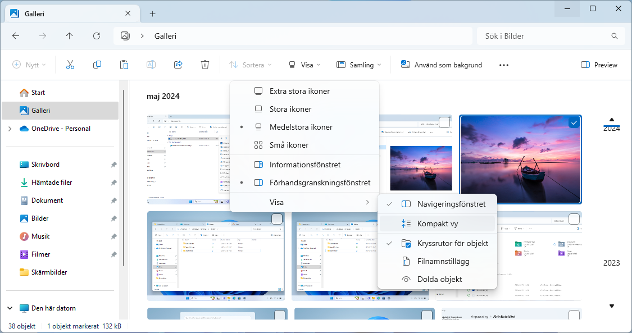Click the pin icon next to Musik

click(113, 237)
